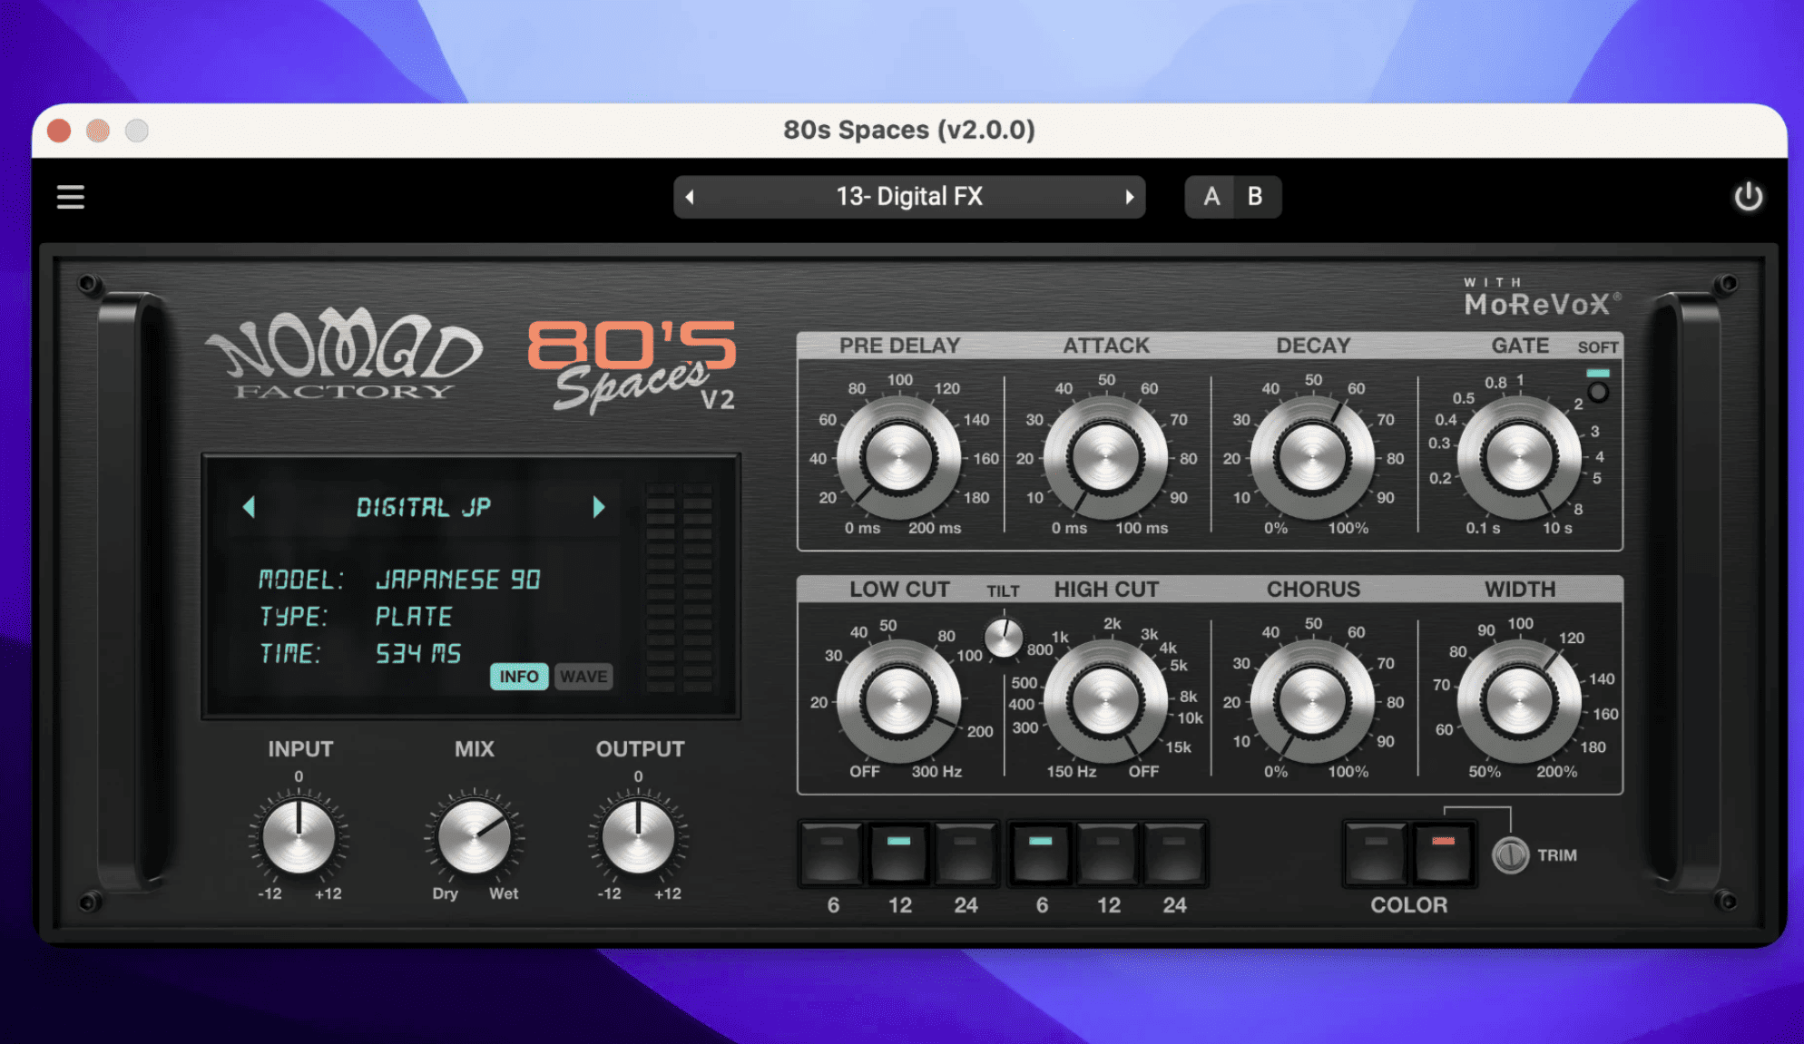
Task: Open the 13- Digital FX preset list
Action: (909, 197)
